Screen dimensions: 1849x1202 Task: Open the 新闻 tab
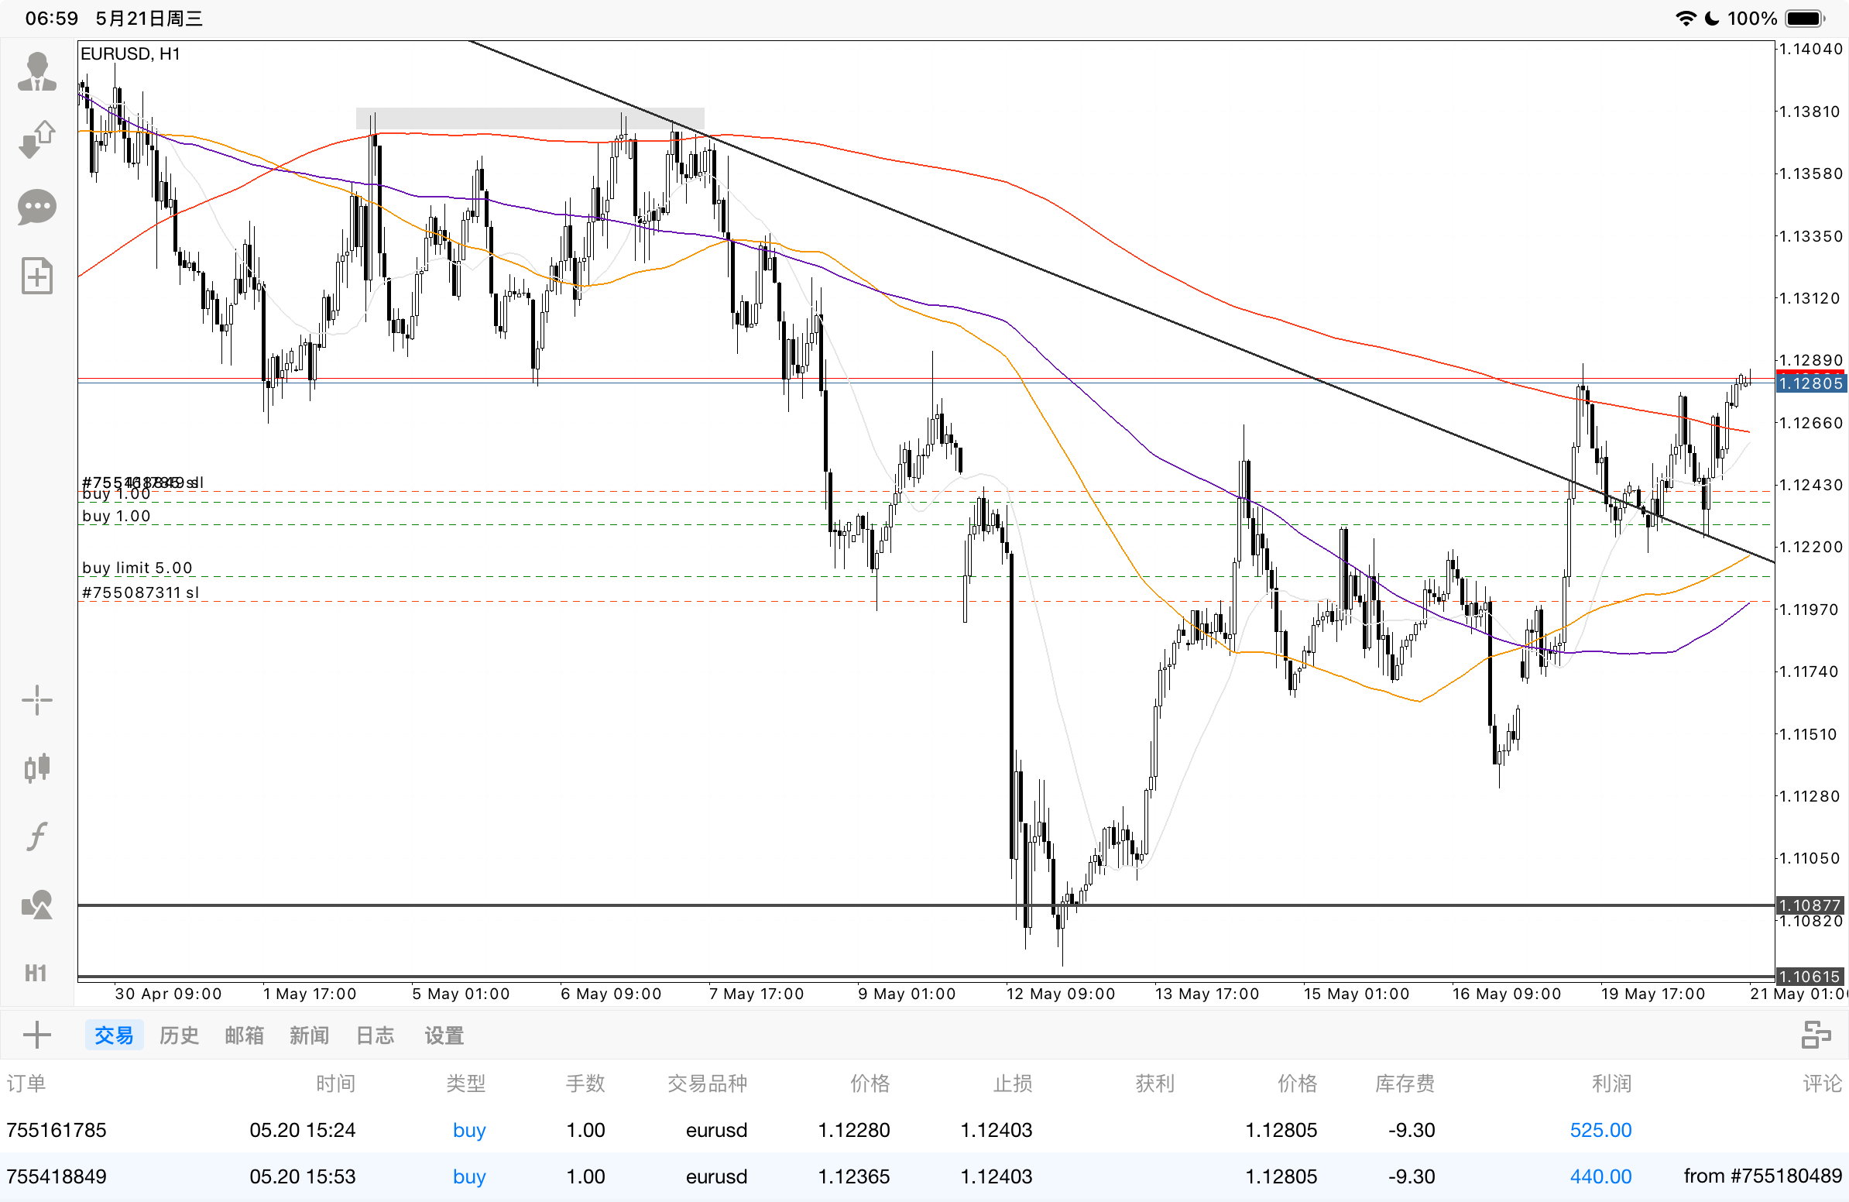(x=309, y=1035)
